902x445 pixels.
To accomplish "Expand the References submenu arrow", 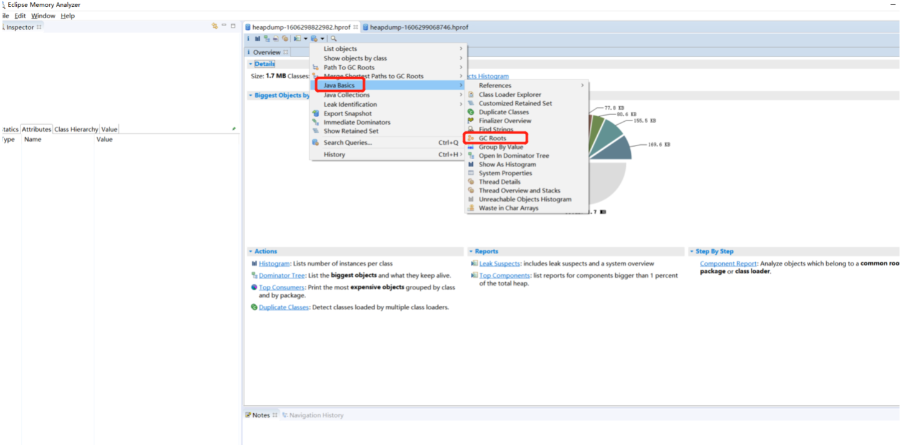I will pyautogui.click(x=583, y=85).
